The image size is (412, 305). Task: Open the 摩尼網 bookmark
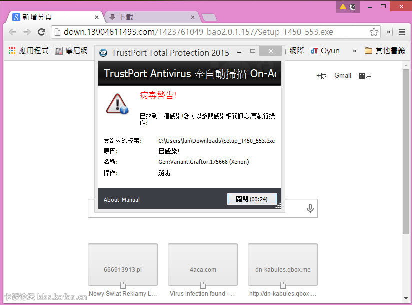point(71,50)
